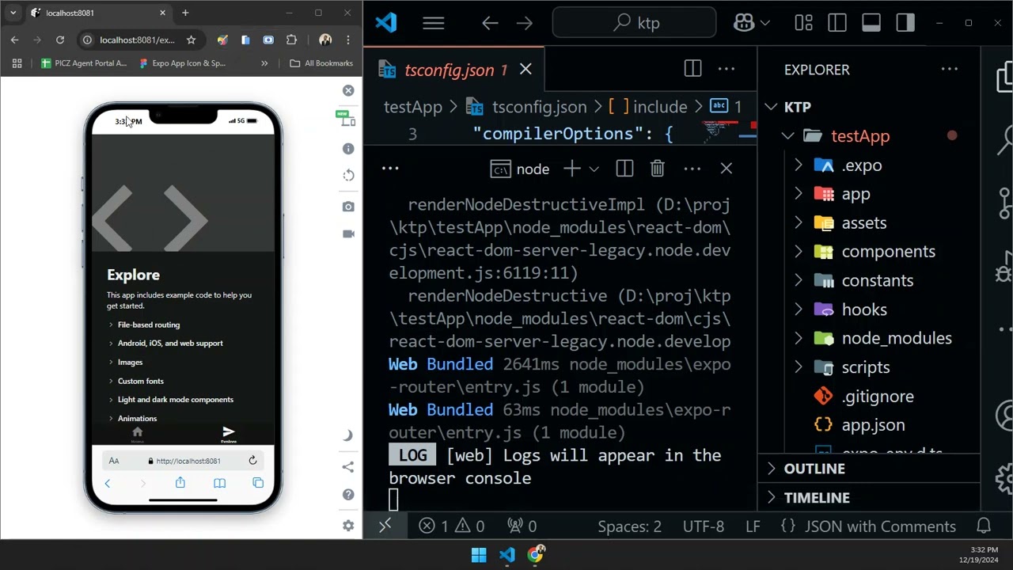Click the camera screenshot icon beside the phone
1013x570 pixels.
(348, 207)
